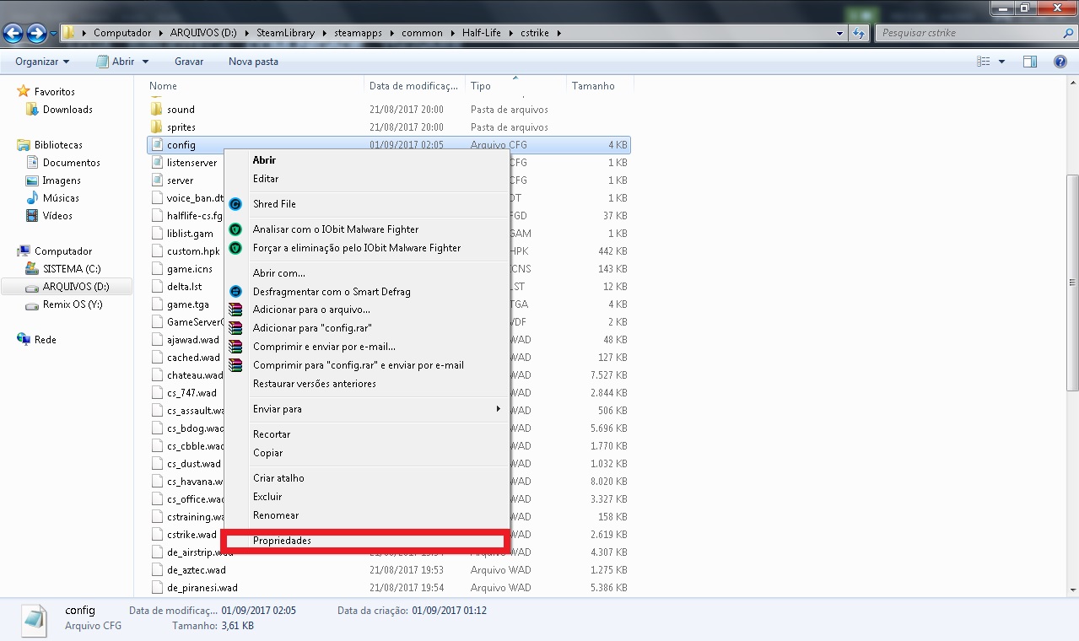Select the de_piranesi.wad file row
The image size is (1079, 641).
[x=388, y=588]
